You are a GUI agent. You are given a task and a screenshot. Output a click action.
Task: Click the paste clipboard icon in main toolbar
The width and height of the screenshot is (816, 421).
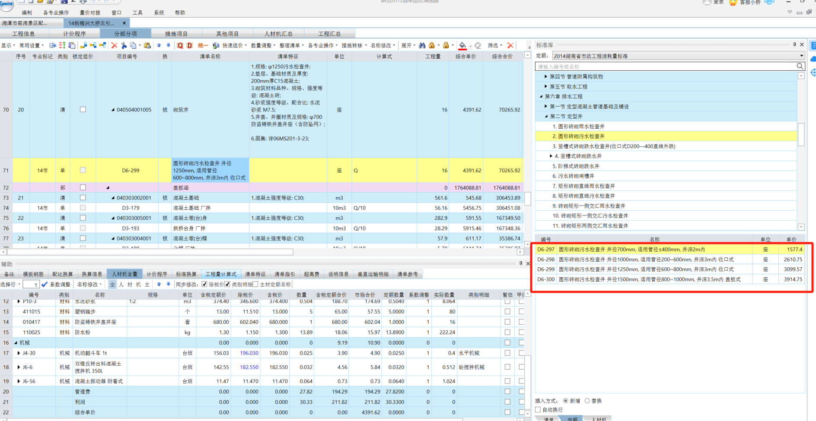147,45
